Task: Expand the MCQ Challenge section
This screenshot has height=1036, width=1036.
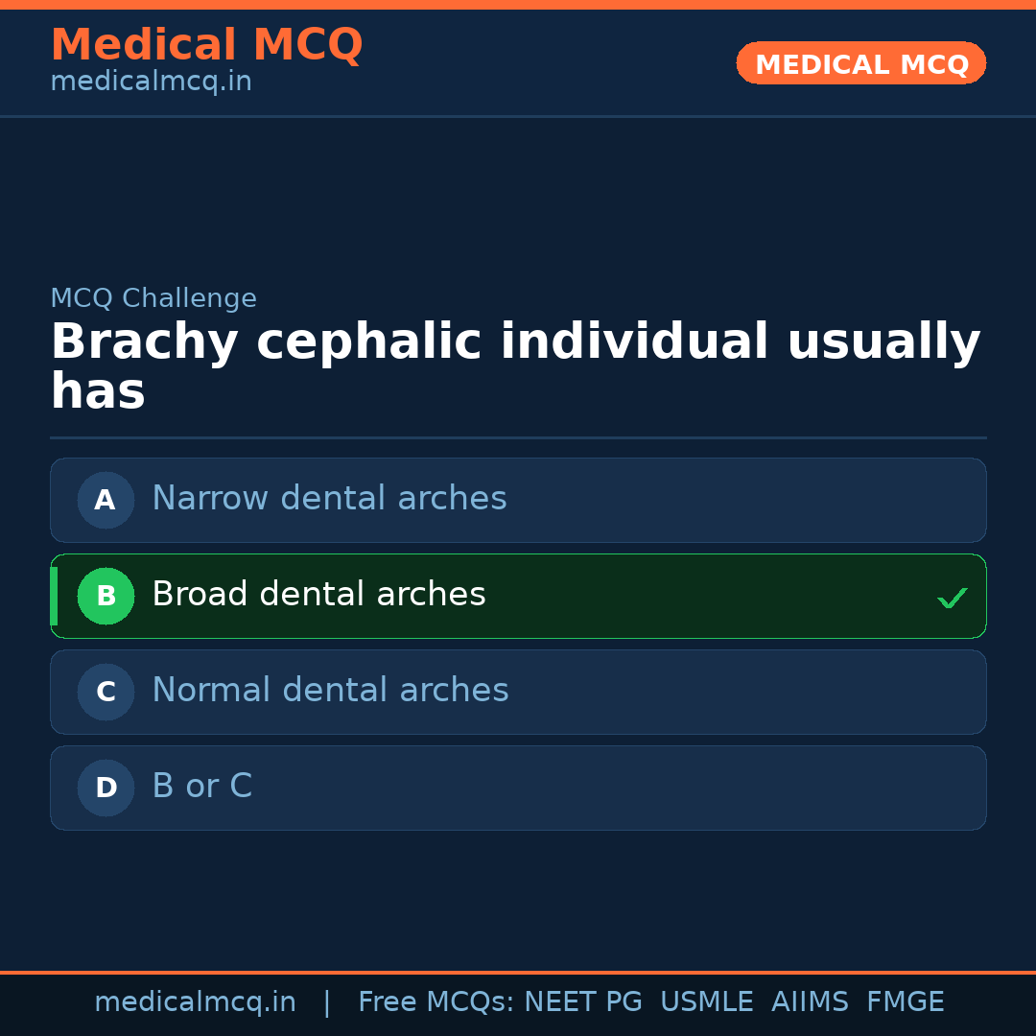Action: pos(153,298)
